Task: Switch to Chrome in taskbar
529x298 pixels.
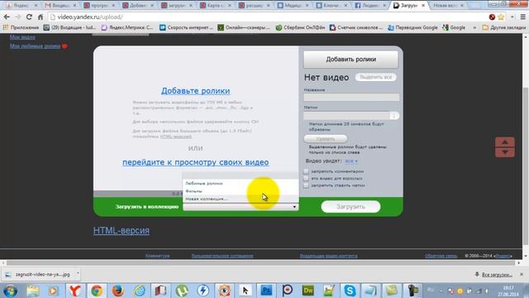Action: (97, 291)
